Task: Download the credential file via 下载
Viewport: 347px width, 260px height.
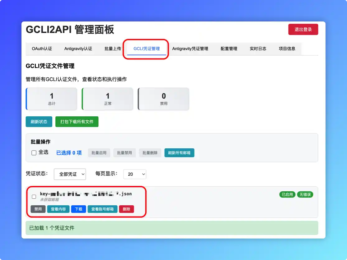Action: point(78,209)
